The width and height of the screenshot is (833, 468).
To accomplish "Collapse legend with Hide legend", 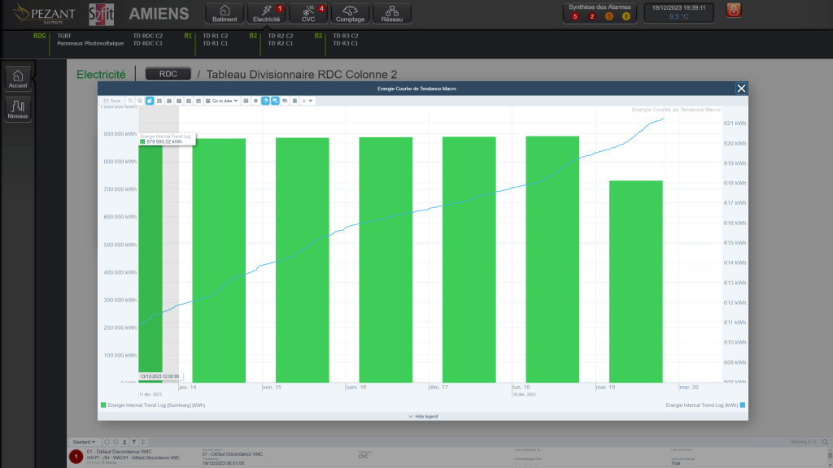I will (422, 416).
